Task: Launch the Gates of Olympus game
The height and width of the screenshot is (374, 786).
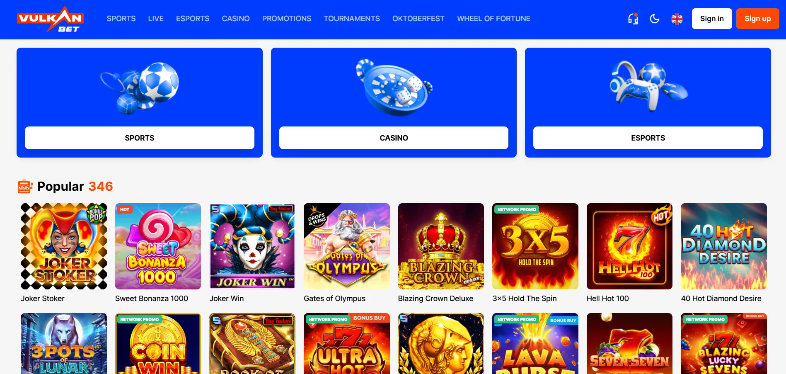Action: [x=347, y=246]
